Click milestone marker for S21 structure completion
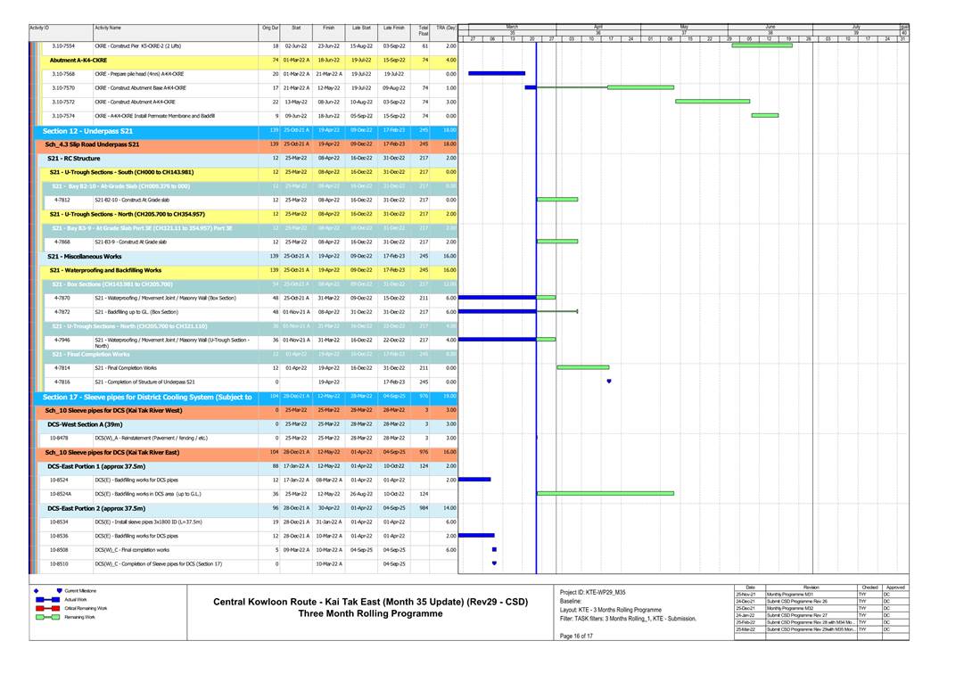The width and height of the screenshot is (964, 682). (x=609, y=382)
